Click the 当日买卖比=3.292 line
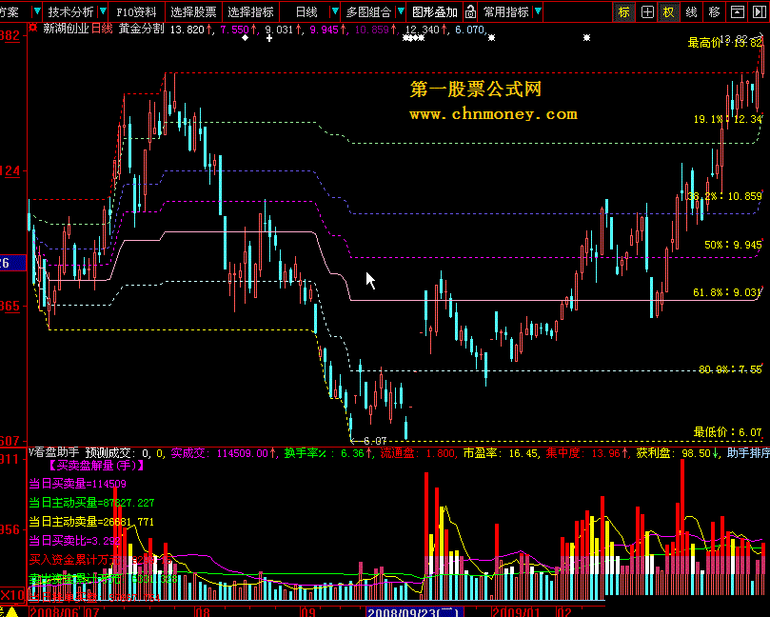Viewport: 770px width, 617px height. (74, 541)
